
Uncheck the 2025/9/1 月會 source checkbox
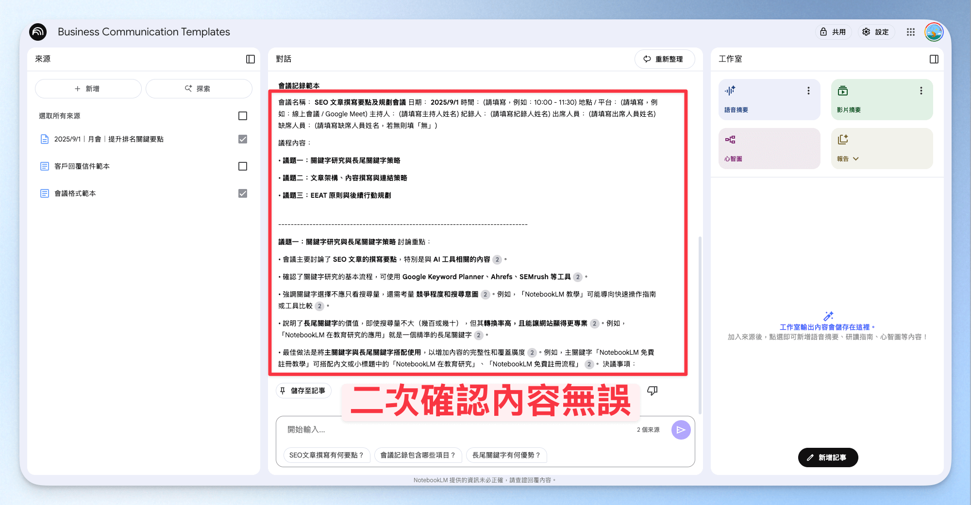[x=243, y=139]
